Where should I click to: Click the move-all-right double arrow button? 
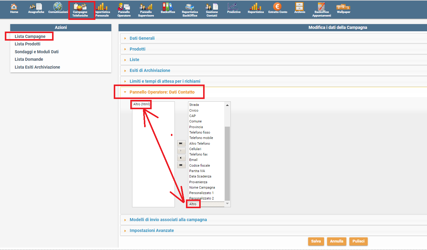pyautogui.click(x=181, y=144)
